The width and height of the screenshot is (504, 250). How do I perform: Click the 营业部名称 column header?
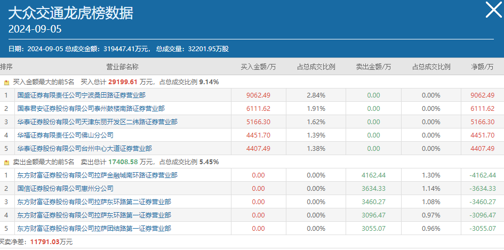(123, 67)
